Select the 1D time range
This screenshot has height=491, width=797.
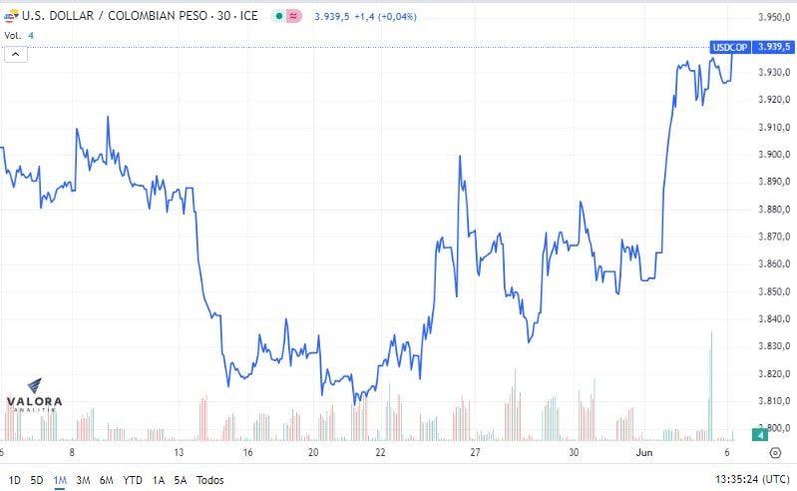pyautogui.click(x=14, y=480)
